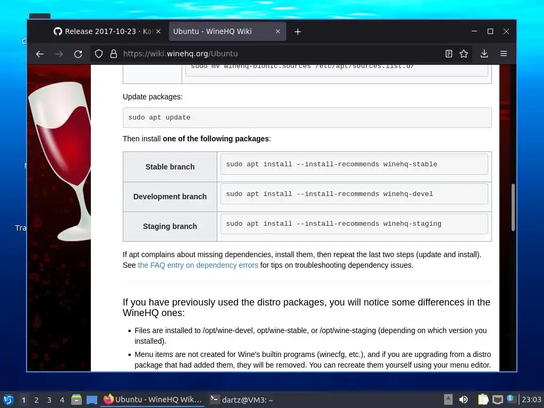
Task: Focus Firefox window in taskbar
Action: click(152, 399)
